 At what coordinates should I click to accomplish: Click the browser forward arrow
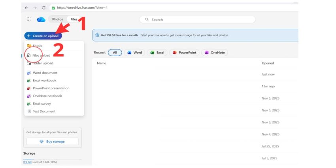[35, 8]
